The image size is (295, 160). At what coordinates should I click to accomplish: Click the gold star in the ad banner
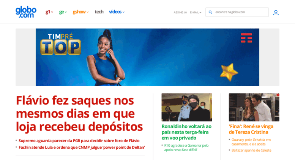tap(229, 72)
